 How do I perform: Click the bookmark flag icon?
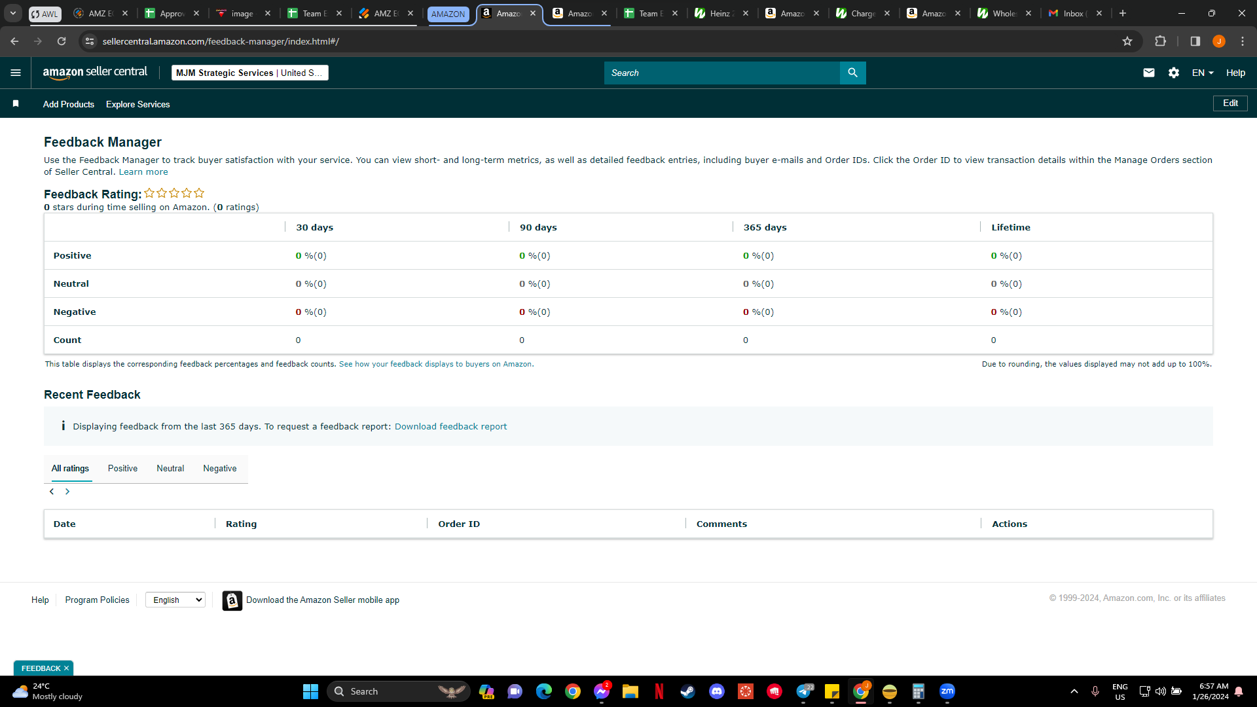(x=16, y=103)
